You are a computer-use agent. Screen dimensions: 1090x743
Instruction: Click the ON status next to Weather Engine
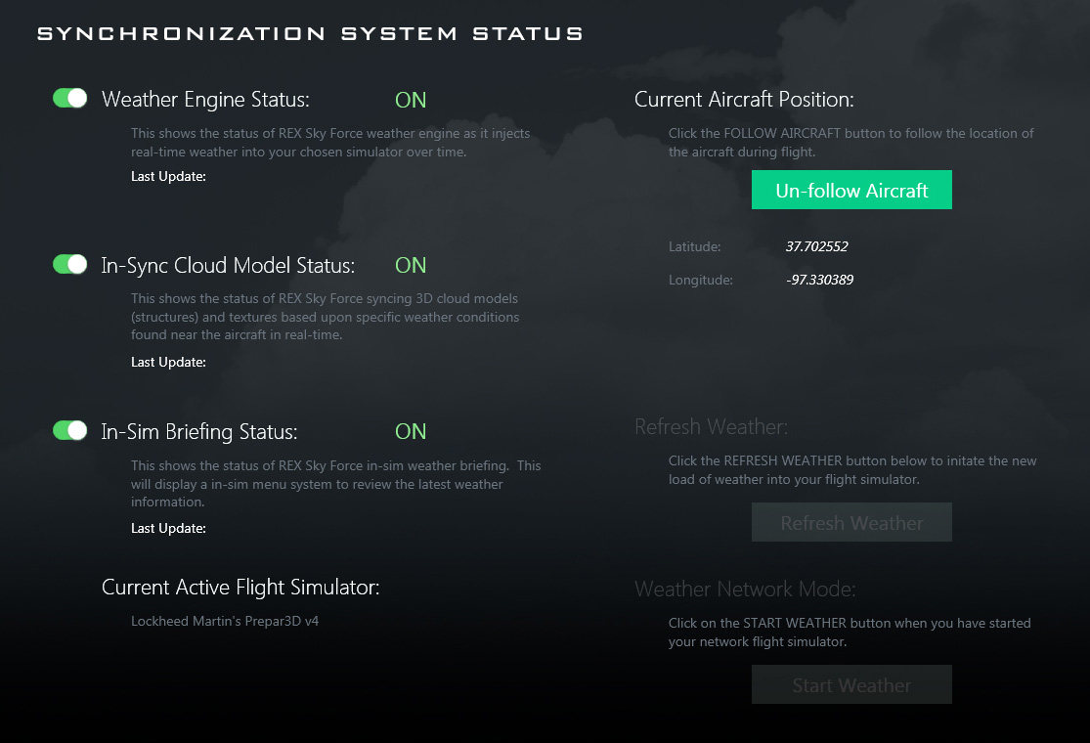pyautogui.click(x=411, y=99)
